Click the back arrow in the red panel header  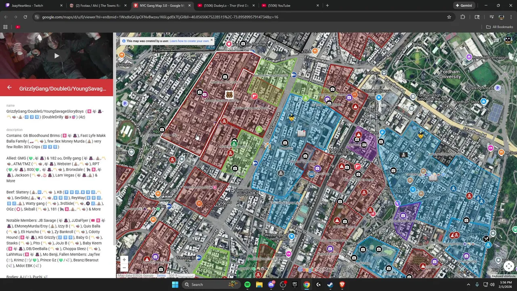pos(9,88)
